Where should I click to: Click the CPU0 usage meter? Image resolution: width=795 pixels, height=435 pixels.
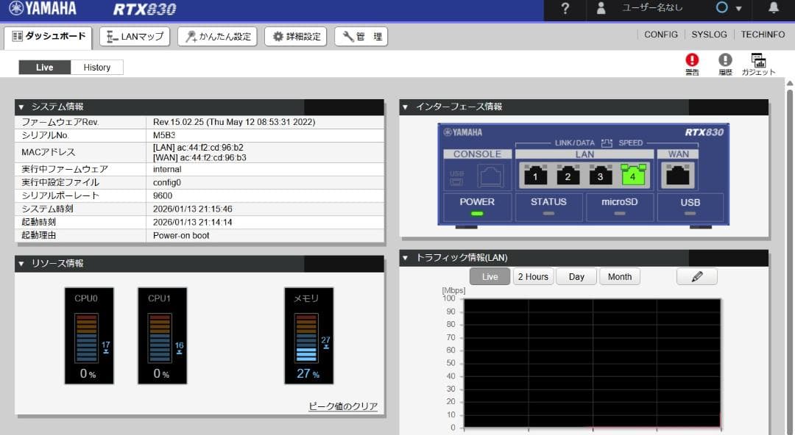pos(89,336)
